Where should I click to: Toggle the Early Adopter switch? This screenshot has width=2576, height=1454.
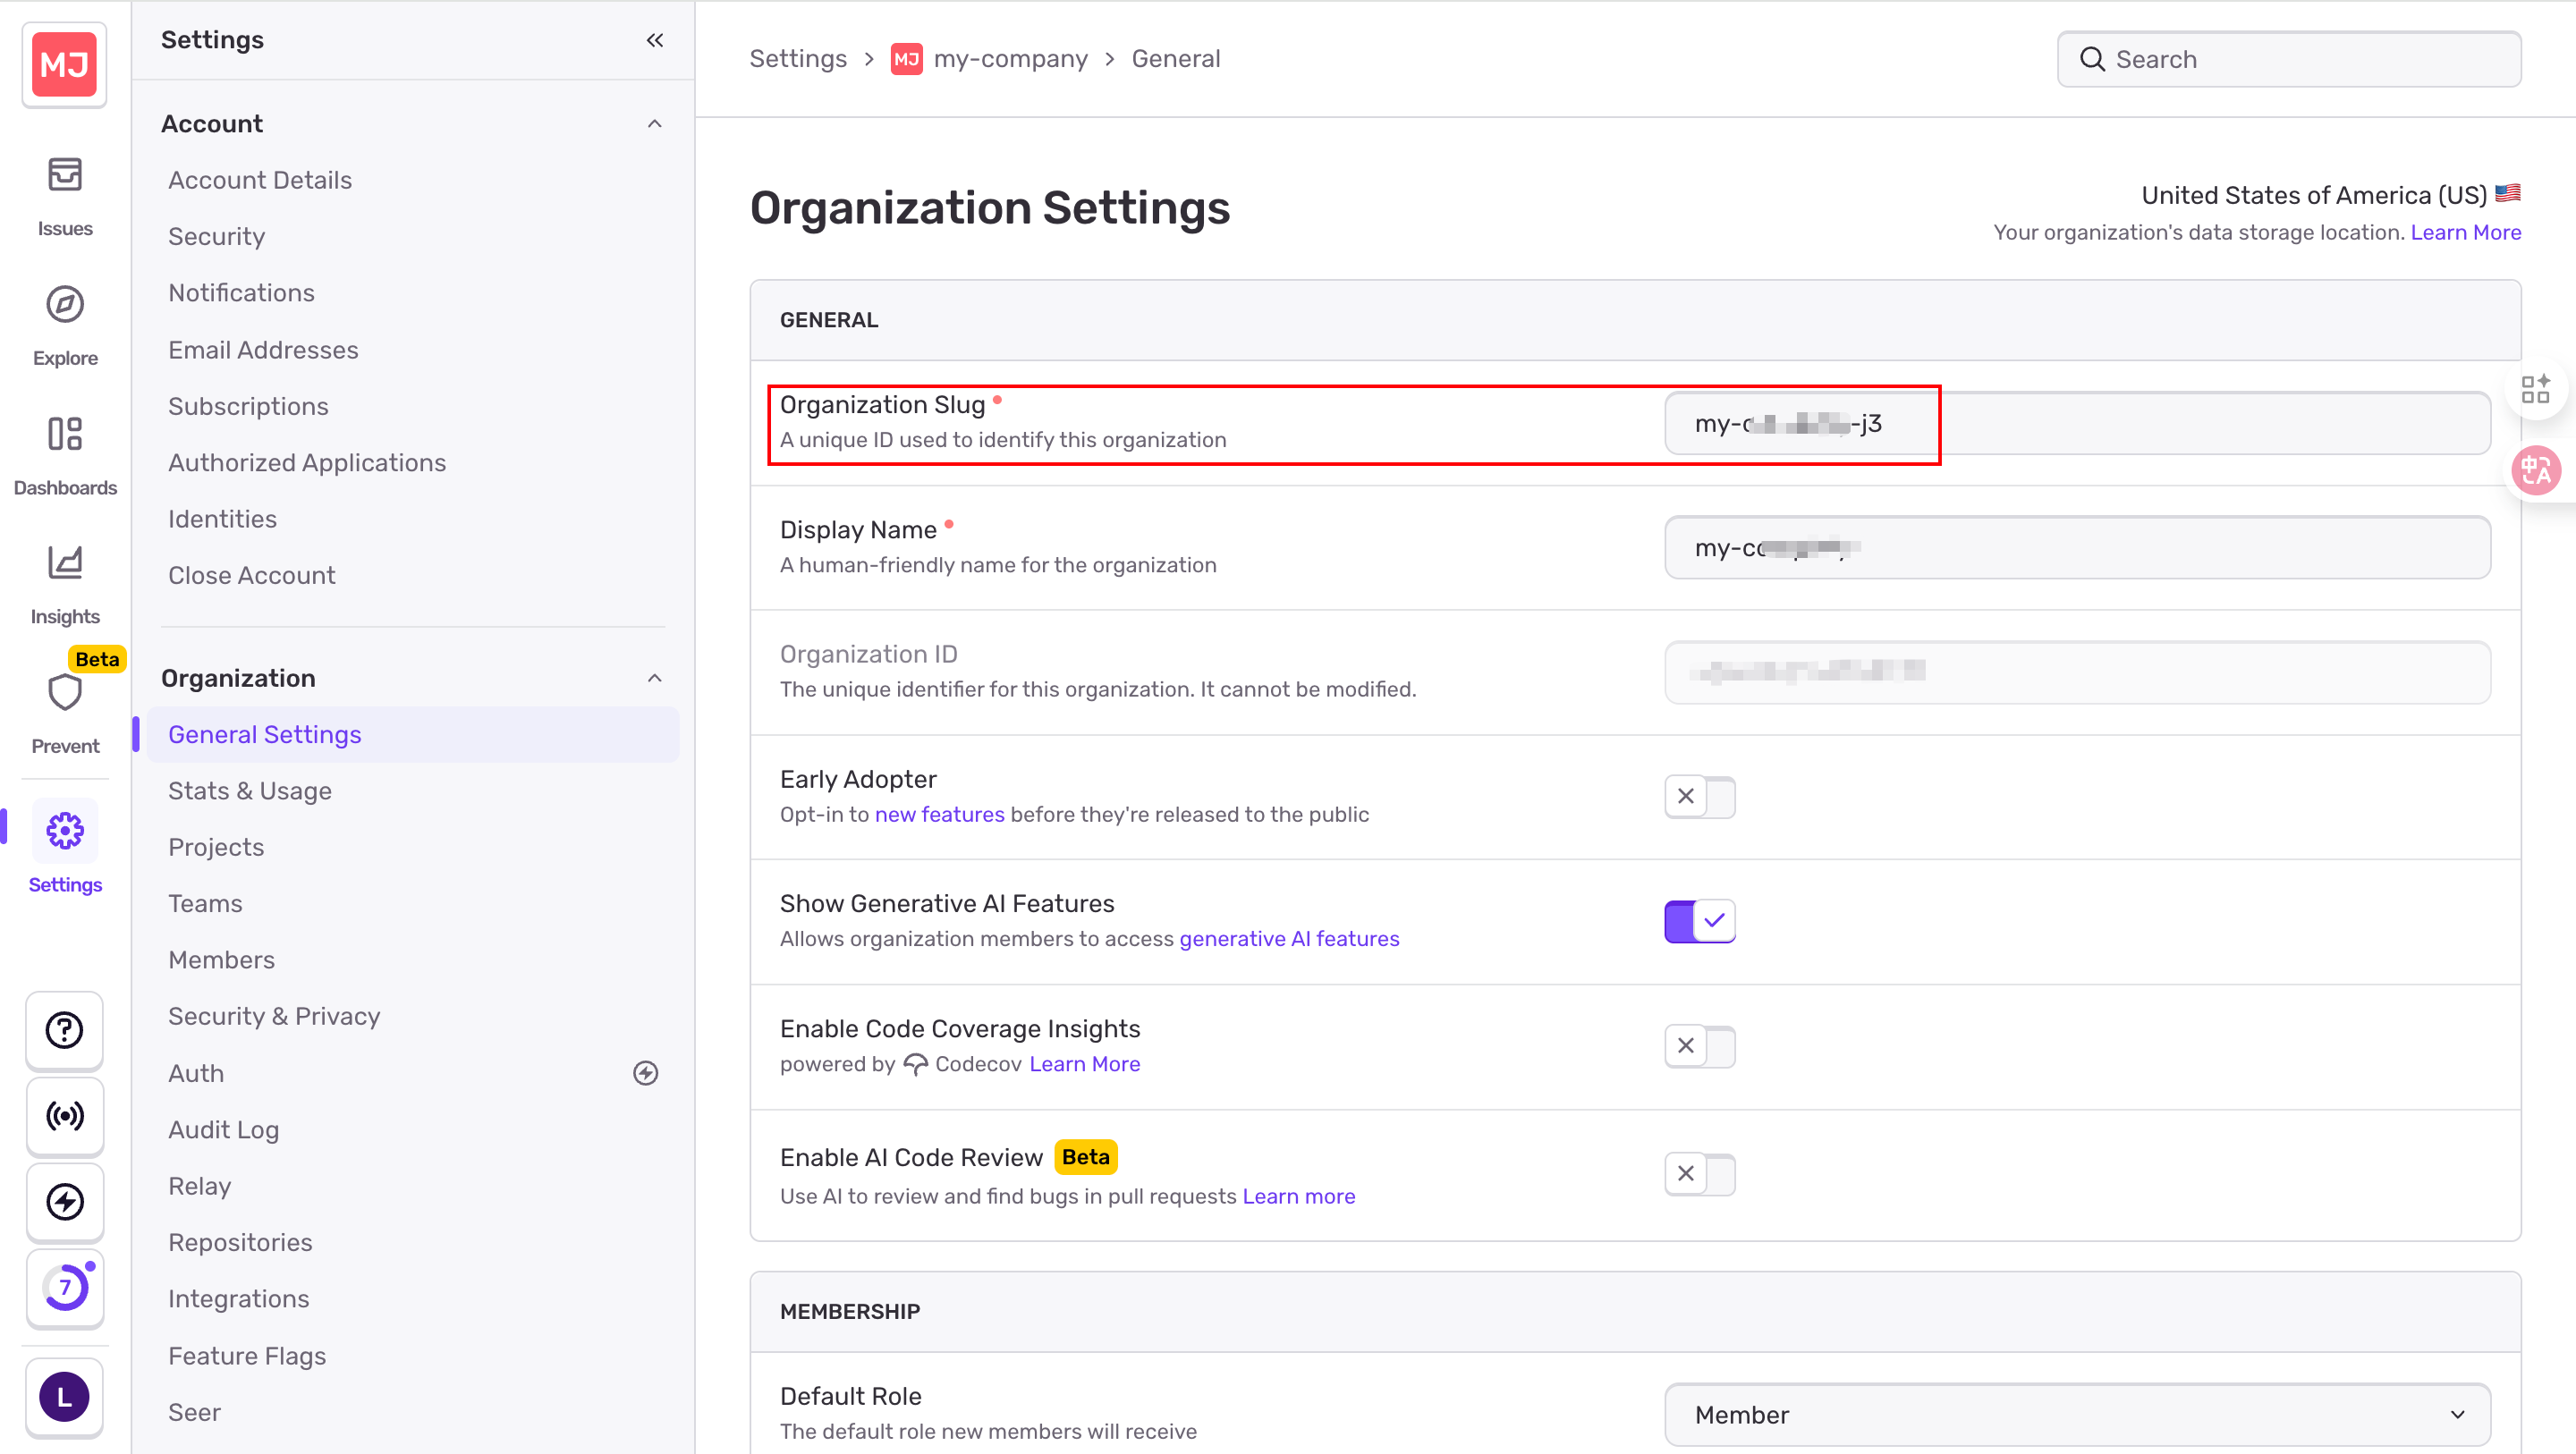coord(1700,797)
